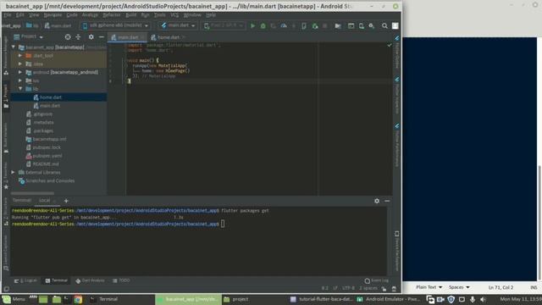Open the Pixel emulator target dropdown

tap(224, 25)
